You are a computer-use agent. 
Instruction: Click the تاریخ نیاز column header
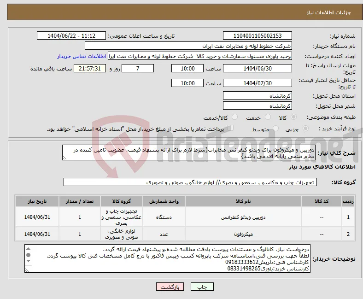(x=37, y=201)
